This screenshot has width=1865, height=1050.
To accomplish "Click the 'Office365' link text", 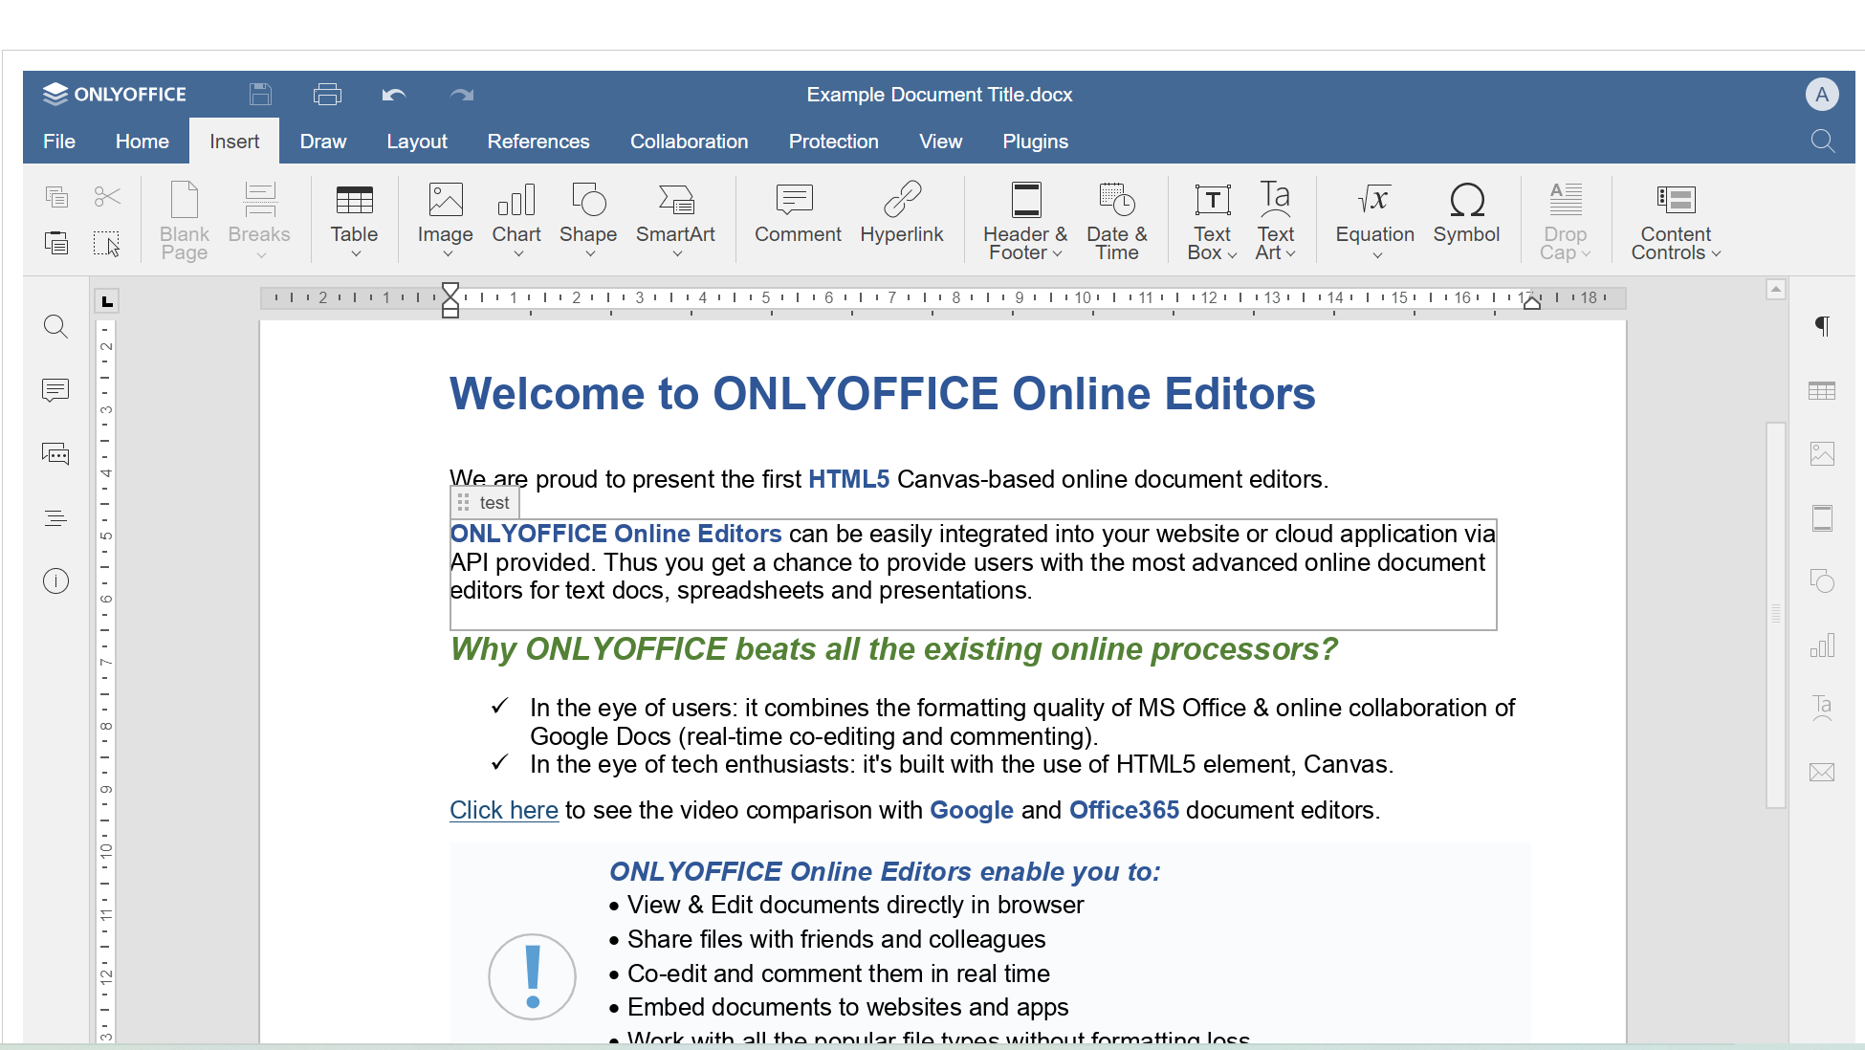I will pos(1124,811).
